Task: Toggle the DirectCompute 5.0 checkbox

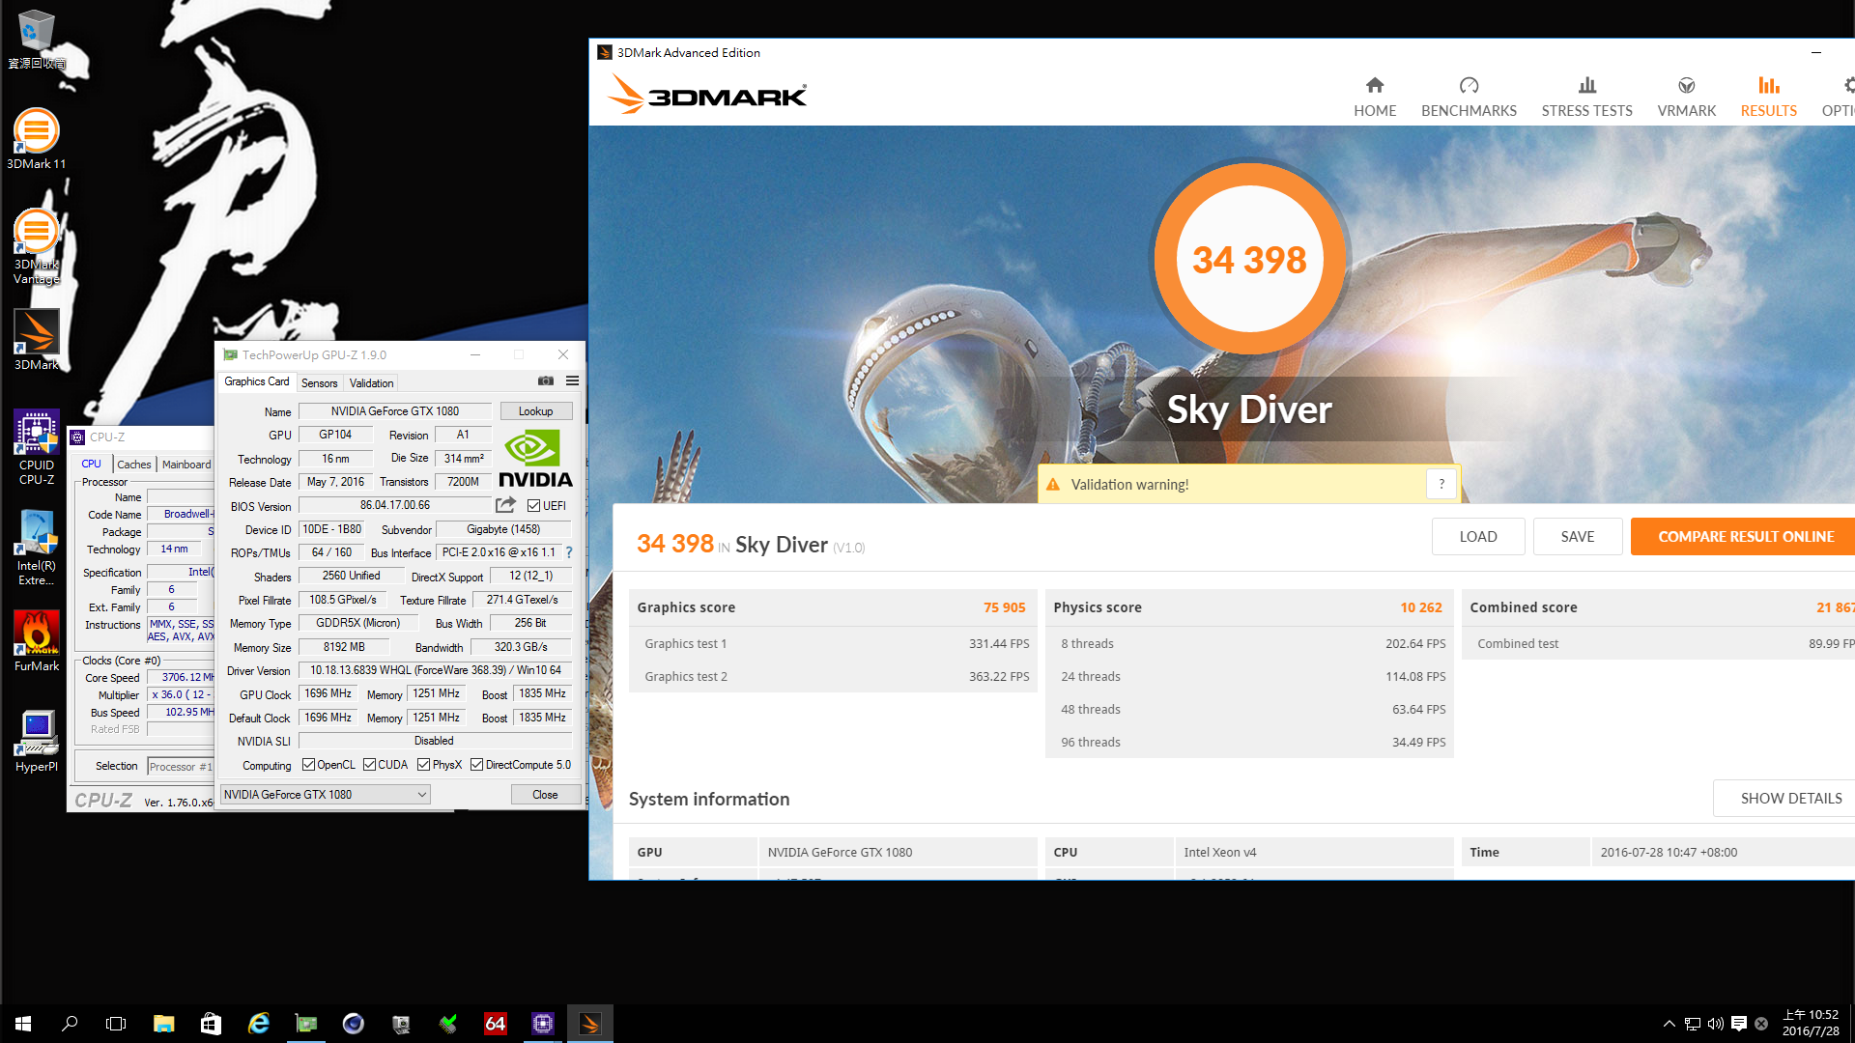Action: pos(476,765)
